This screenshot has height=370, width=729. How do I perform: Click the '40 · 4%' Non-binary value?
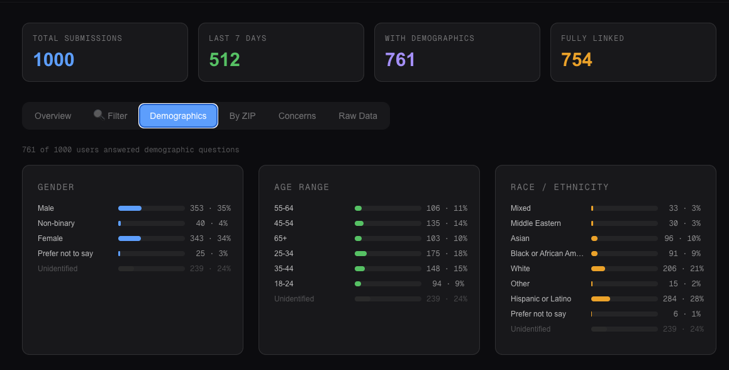[x=211, y=223]
